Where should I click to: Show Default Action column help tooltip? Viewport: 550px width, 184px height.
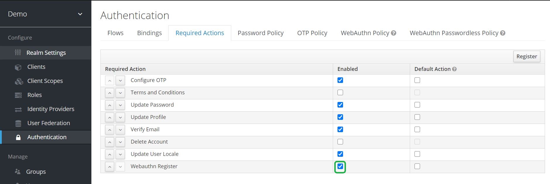(x=454, y=69)
